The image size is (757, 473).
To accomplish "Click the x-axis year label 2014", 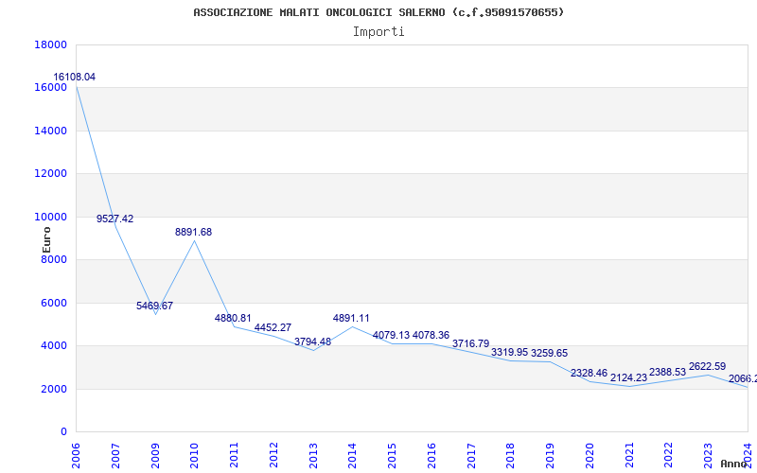I will pyautogui.click(x=352, y=456).
